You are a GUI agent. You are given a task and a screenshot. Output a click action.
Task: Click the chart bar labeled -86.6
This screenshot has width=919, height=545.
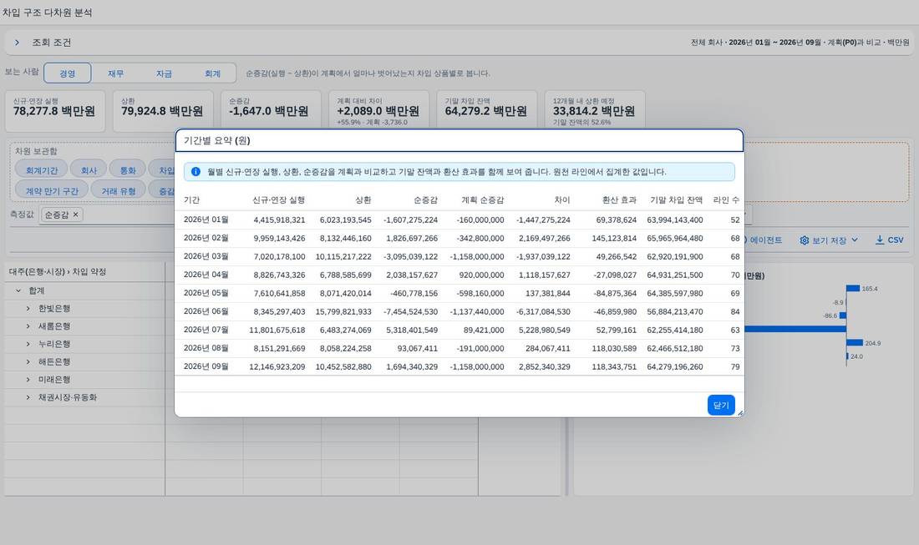(x=843, y=315)
